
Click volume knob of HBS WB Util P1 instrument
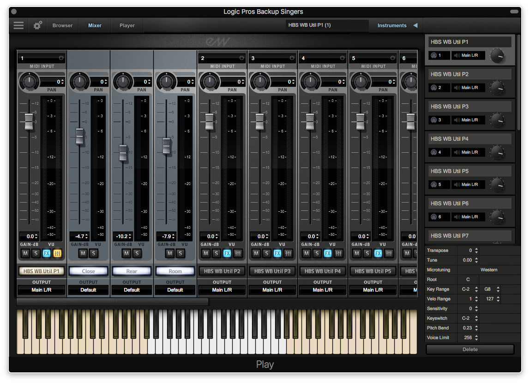(497, 56)
